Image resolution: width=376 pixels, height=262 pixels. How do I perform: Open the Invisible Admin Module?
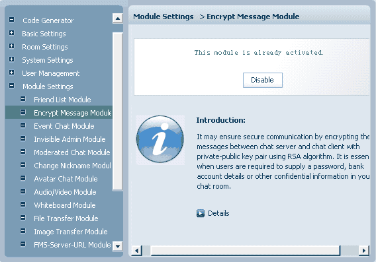[70, 139]
